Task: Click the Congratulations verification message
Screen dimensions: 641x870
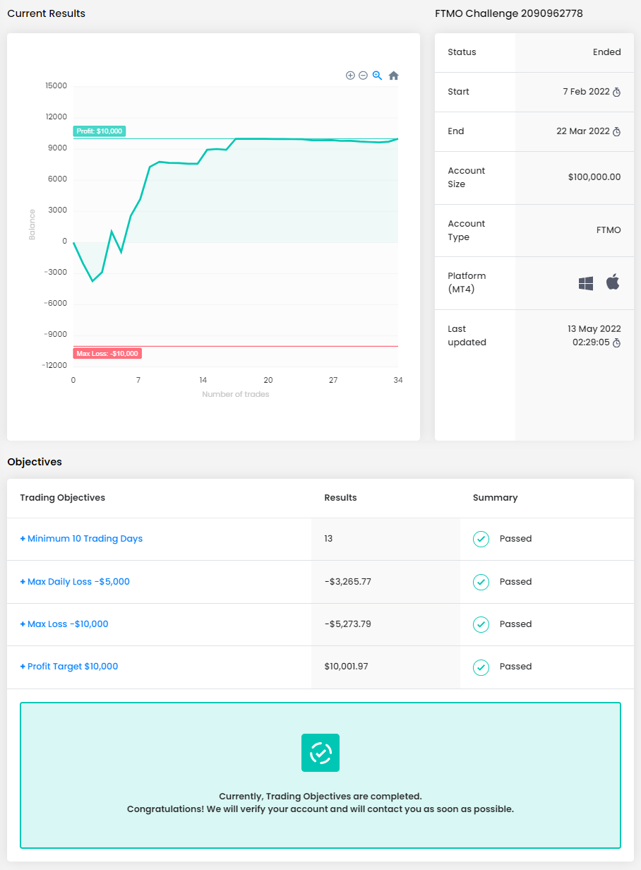Action: click(320, 809)
